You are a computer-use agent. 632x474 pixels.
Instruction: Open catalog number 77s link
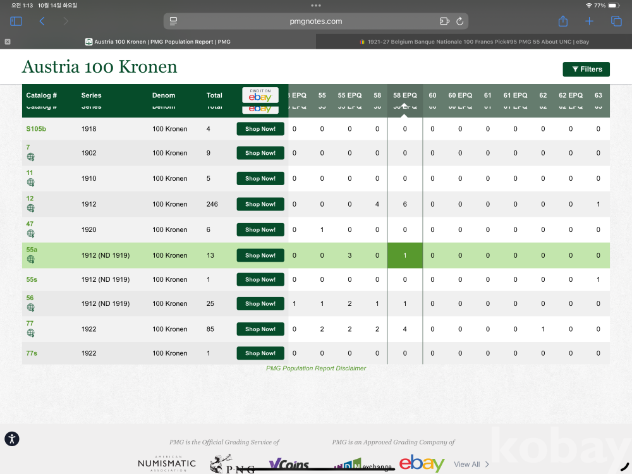(x=32, y=353)
